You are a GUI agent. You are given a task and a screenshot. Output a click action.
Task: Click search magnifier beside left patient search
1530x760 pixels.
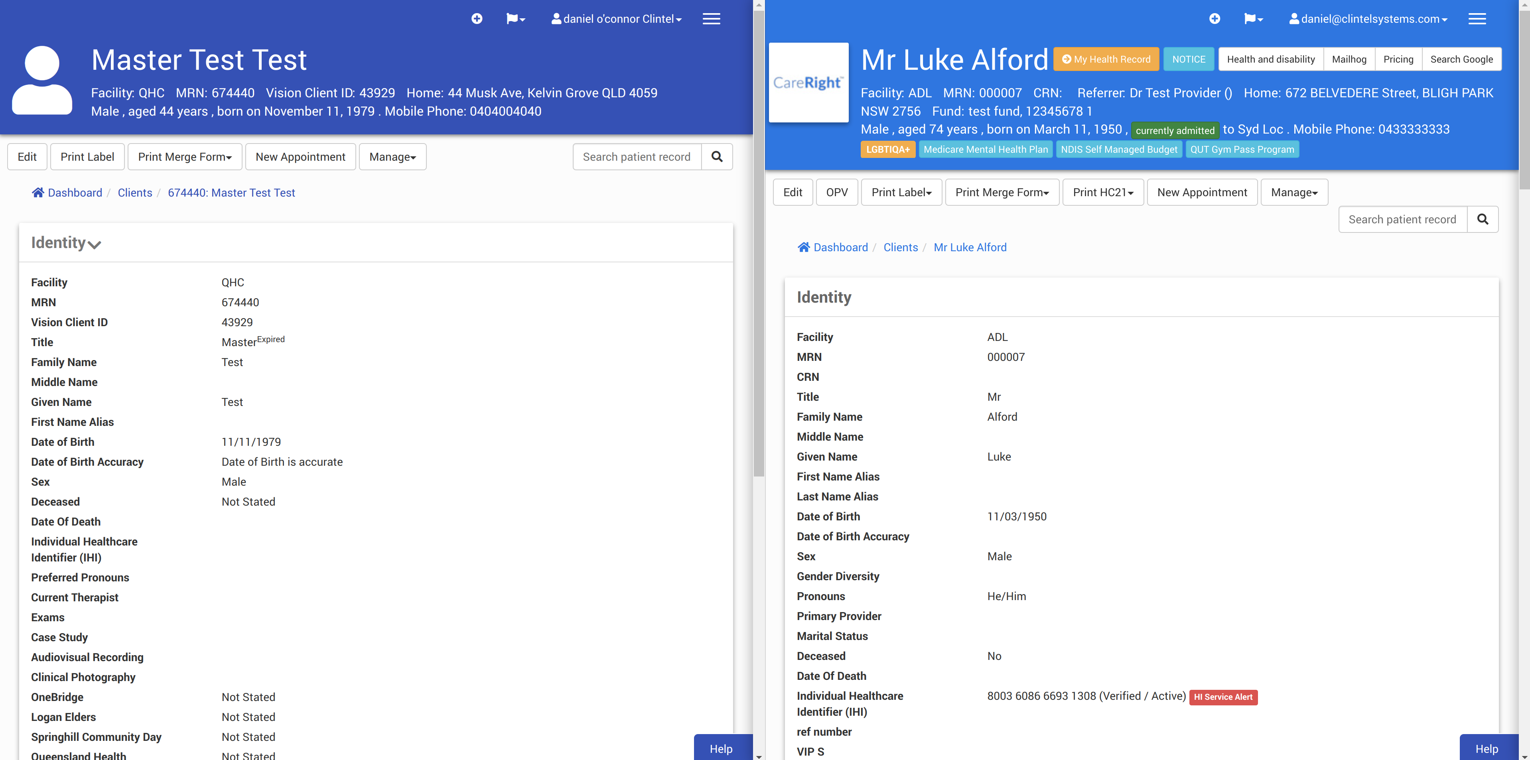click(x=717, y=157)
